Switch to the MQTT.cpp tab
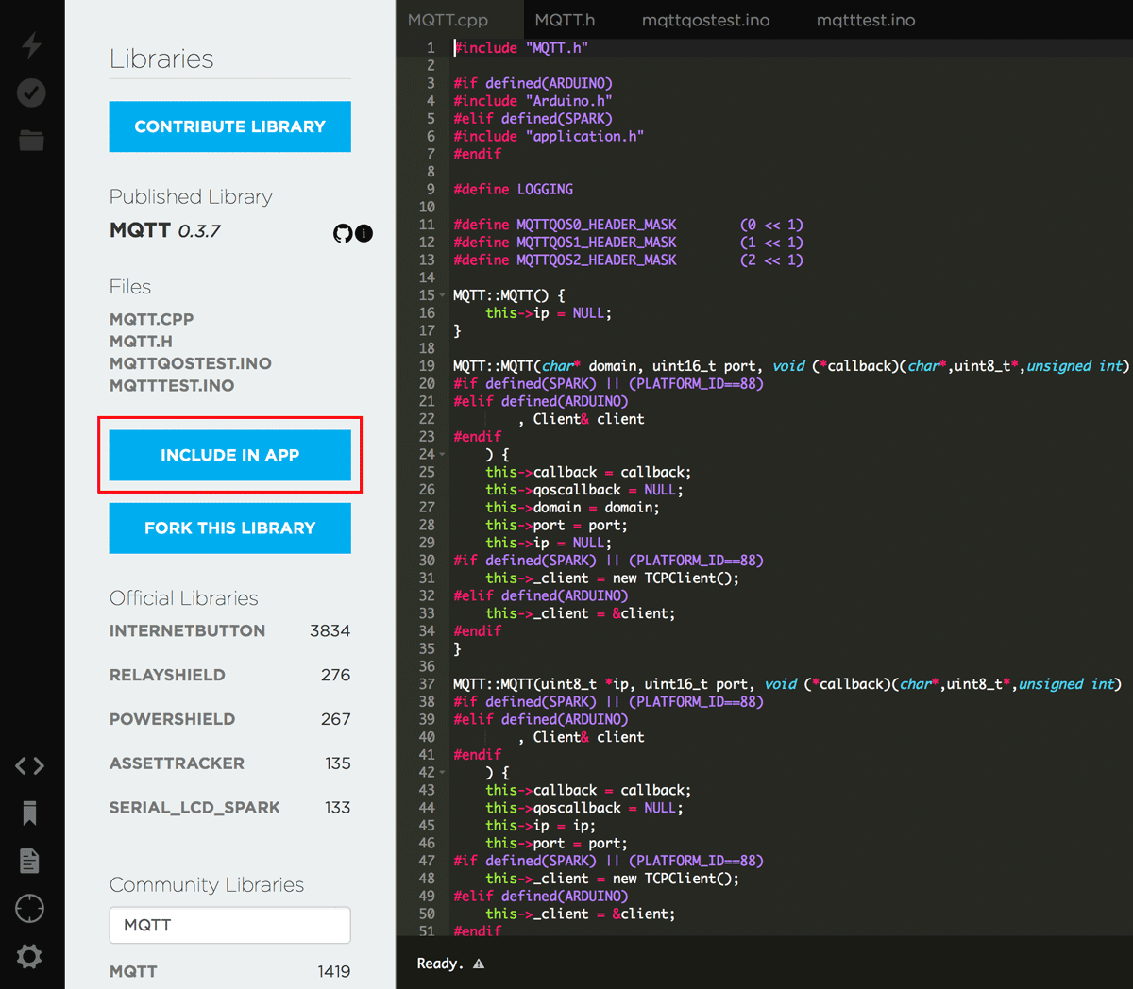 (x=448, y=20)
